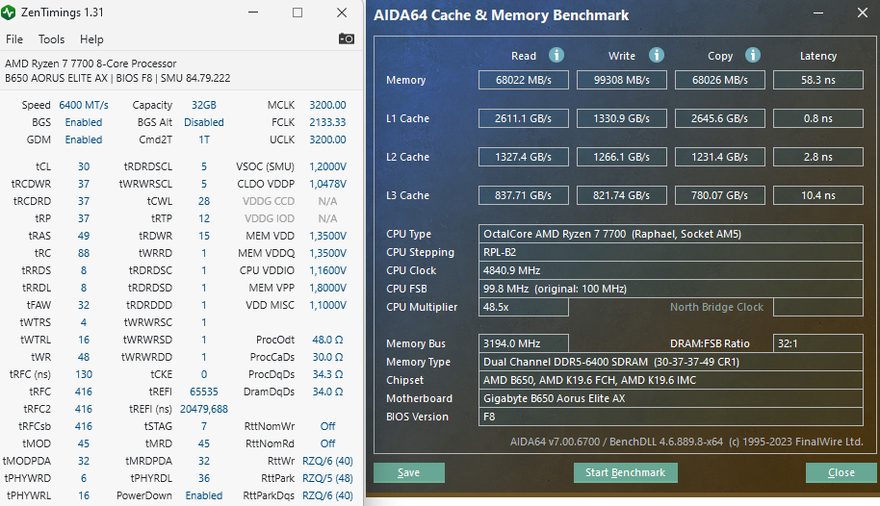Click the ZenTimings app logo icon
Image resolution: width=880 pixels, height=506 pixels.
coord(9,13)
